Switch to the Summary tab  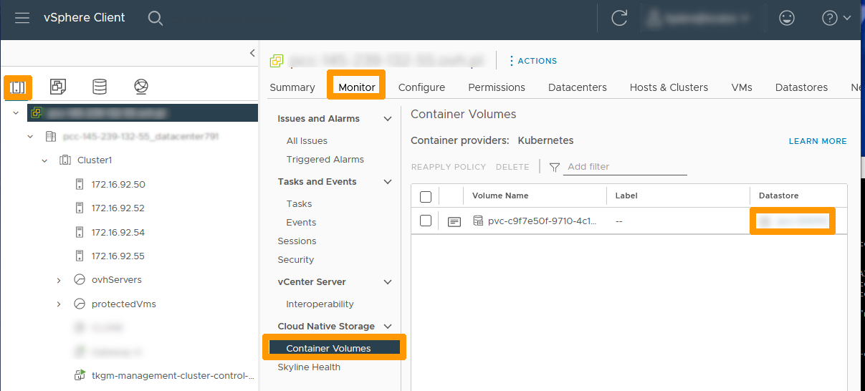click(292, 87)
